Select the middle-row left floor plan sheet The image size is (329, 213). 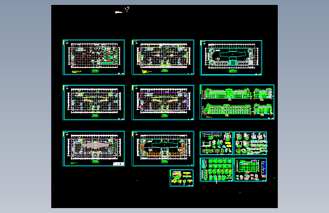point(94,102)
